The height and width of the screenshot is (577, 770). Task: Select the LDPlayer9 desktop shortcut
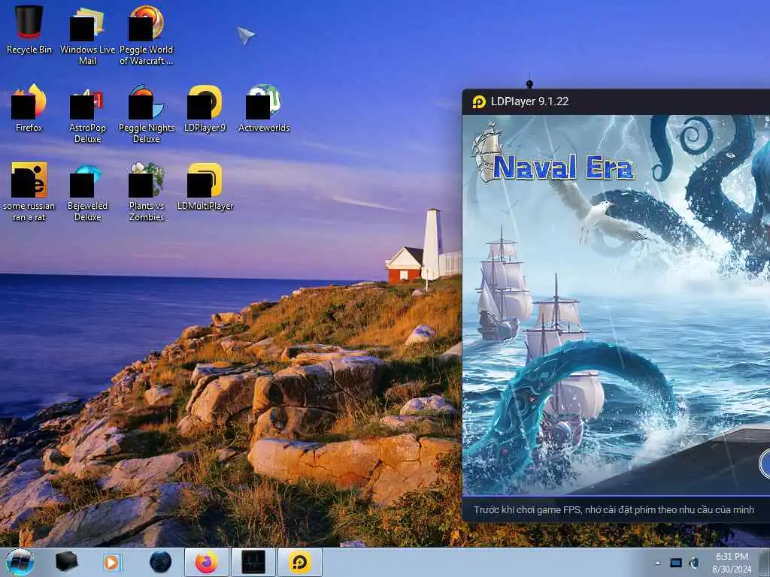205,108
